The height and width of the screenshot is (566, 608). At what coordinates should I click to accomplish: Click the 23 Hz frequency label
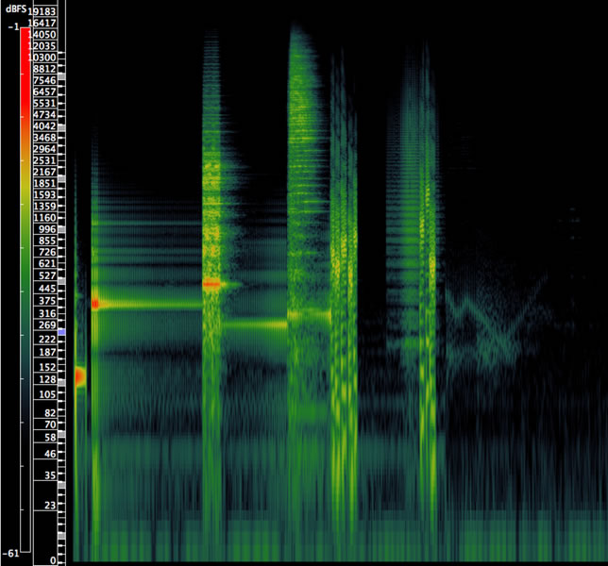(49, 507)
